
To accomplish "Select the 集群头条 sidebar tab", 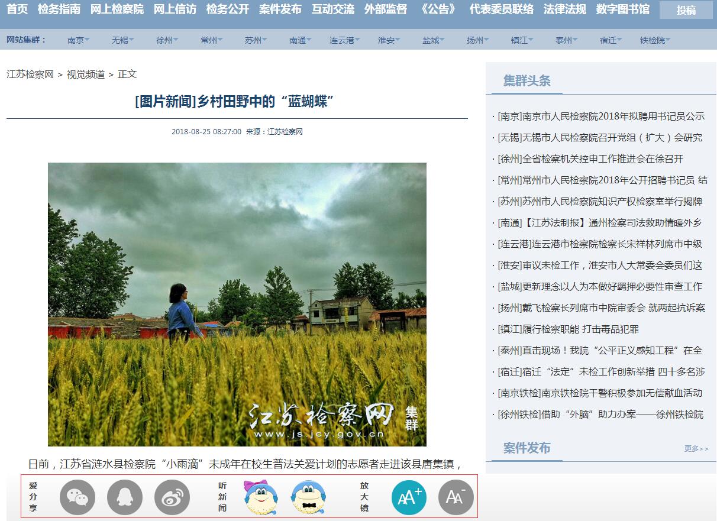I will 527,81.
